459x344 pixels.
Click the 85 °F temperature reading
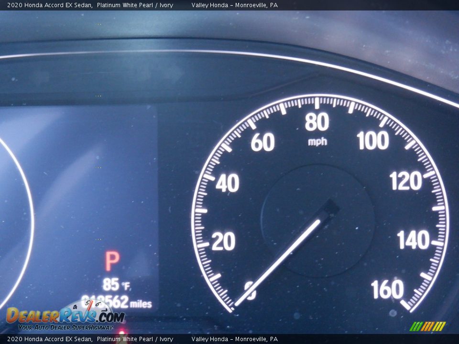point(116,285)
